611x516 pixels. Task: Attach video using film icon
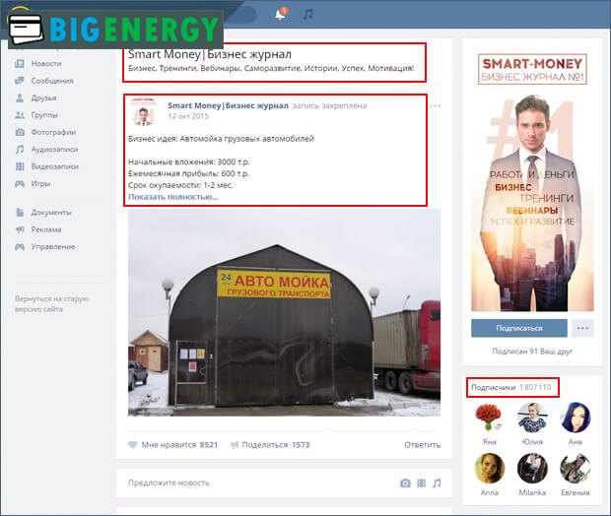point(421,483)
